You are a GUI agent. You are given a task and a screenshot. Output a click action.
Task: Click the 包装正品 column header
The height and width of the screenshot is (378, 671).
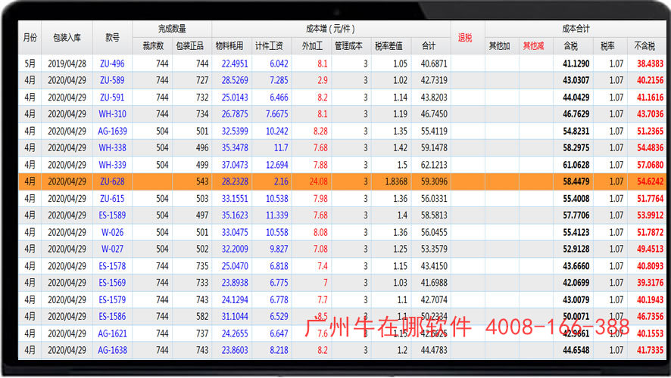189,45
